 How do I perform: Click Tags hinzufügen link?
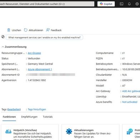pos(37,109)
